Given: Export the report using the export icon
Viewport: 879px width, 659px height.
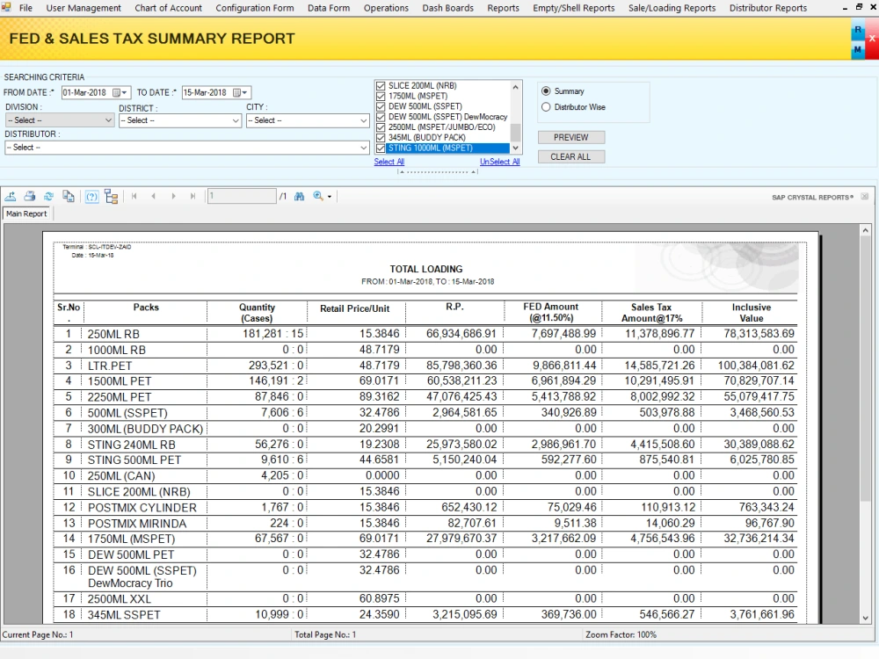Looking at the screenshot, I should (10, 196).
